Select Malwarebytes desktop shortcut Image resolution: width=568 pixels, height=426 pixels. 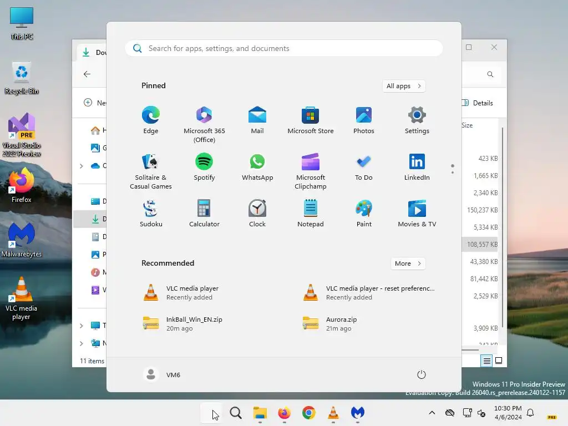22,240
